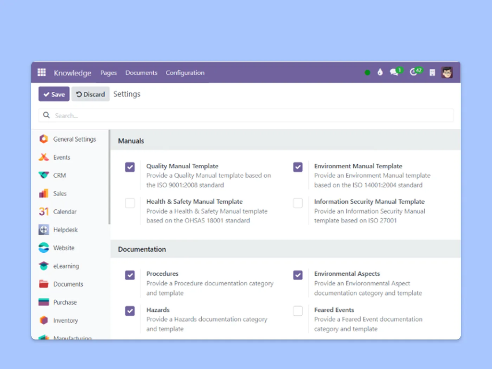The image size is (492, 369).
Task: Open the CRM settings icon in sidebar
Action: pyautogui.click(x=44, y=175)
